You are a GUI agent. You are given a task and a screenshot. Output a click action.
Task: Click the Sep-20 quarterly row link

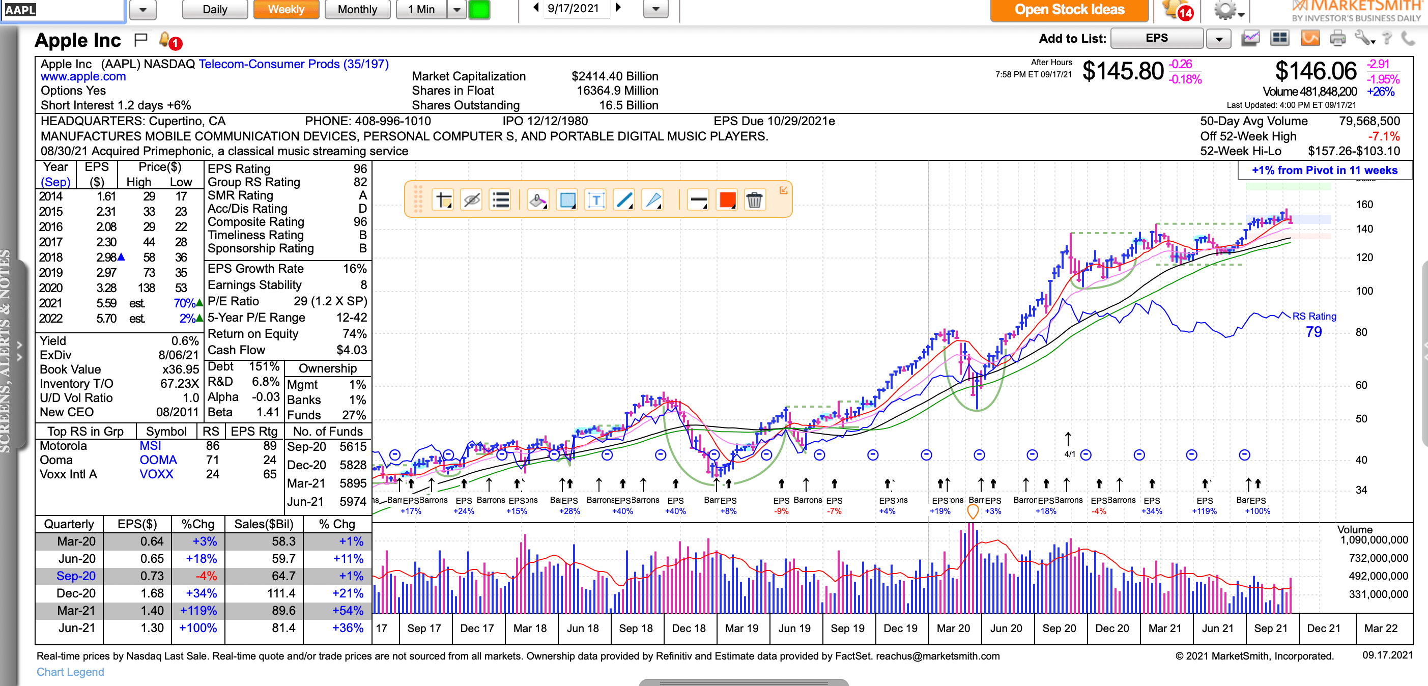click(76, 576)
